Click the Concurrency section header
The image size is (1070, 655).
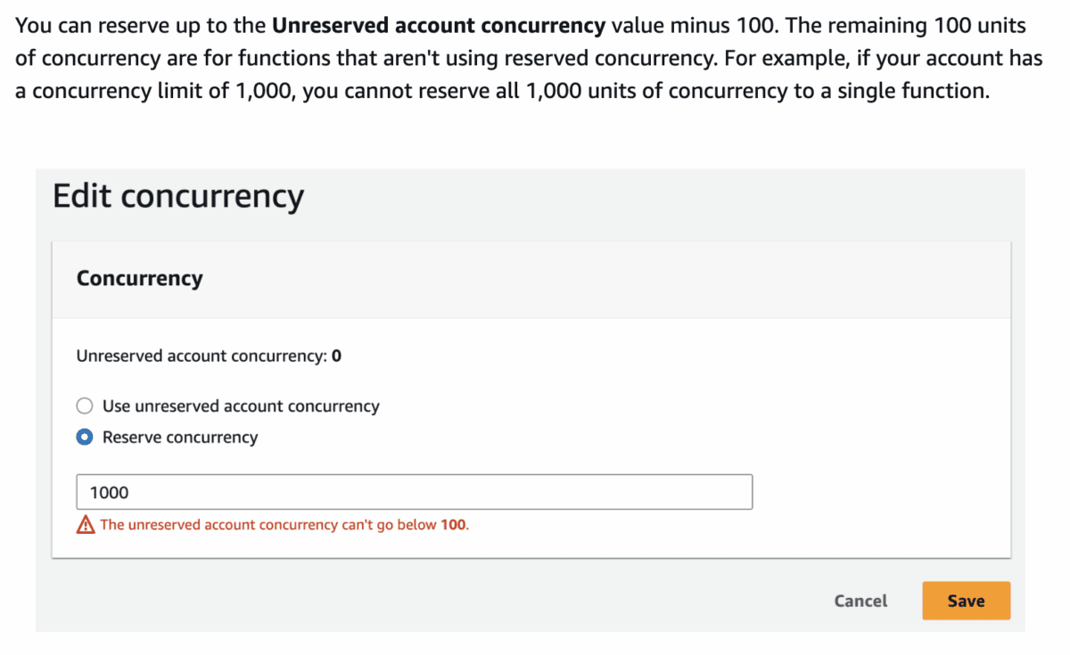click(x=139, y=279)
